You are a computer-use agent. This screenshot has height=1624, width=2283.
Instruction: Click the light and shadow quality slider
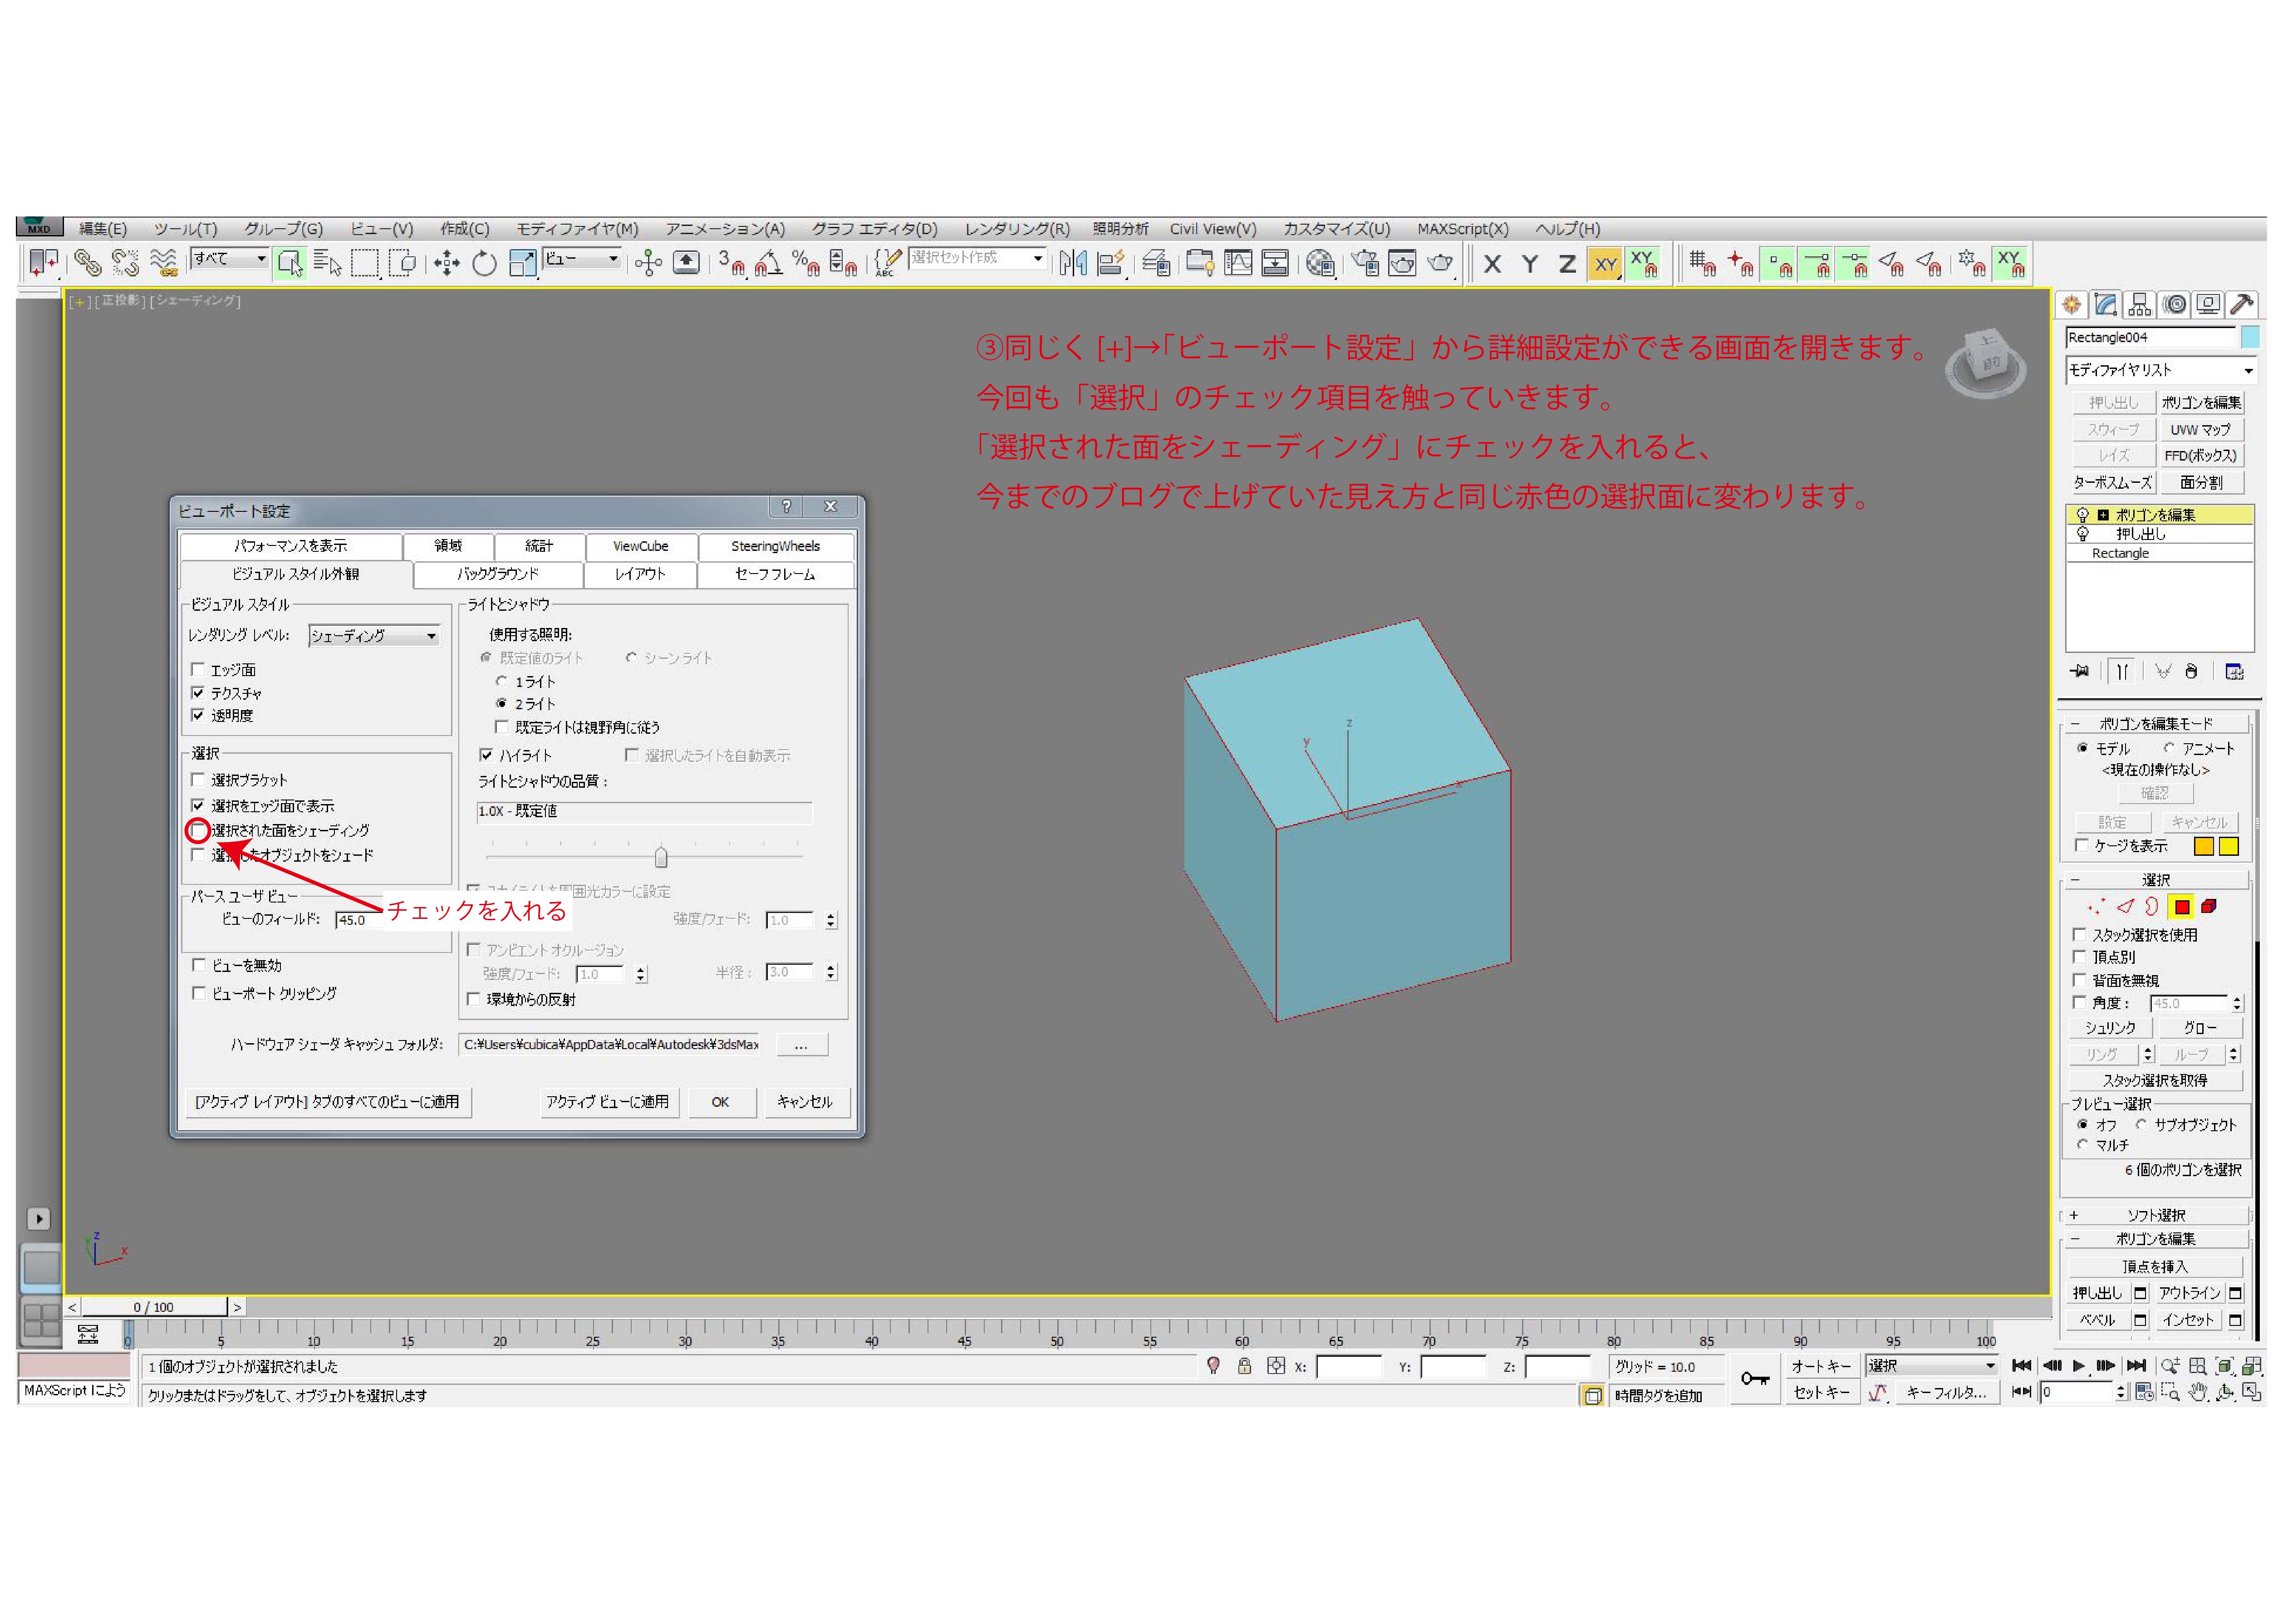661,857
